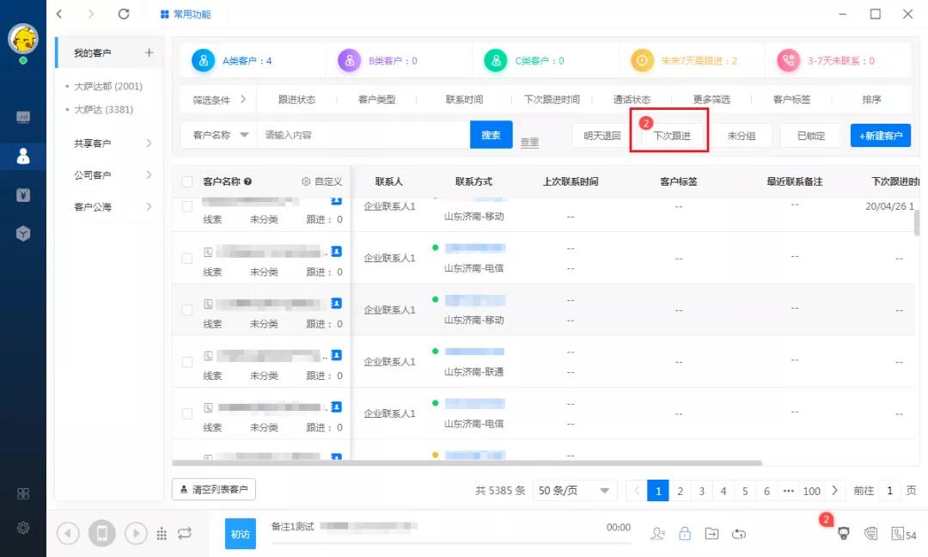This screenshot has width=928, height=557.
Task: Open the yen finance sidebar icon
Action: pos(23,195)
